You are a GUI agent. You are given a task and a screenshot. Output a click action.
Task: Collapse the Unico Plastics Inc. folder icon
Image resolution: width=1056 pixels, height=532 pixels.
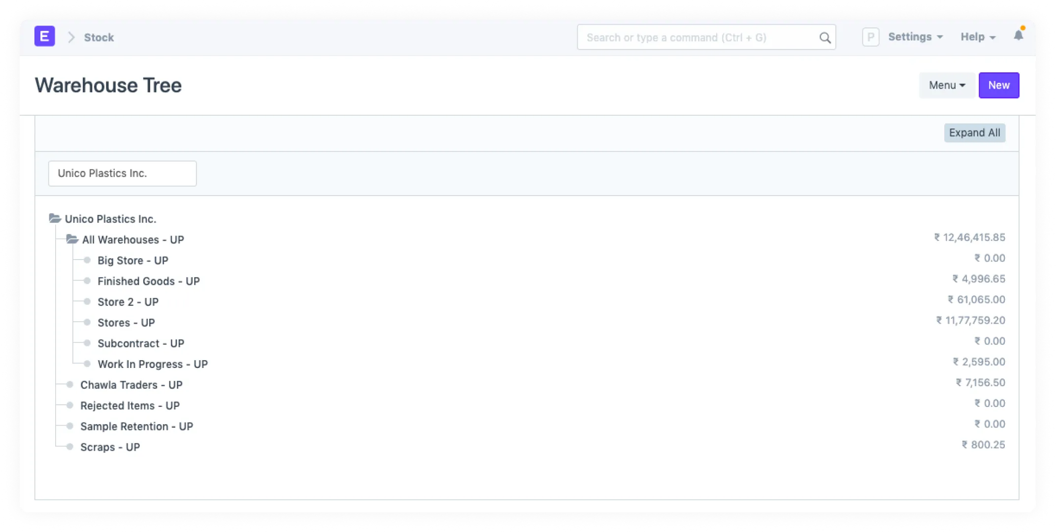click(55, 218)
